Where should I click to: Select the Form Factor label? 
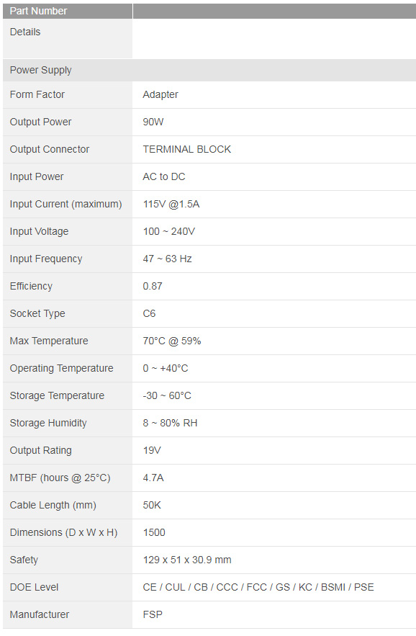coord(37,94)
